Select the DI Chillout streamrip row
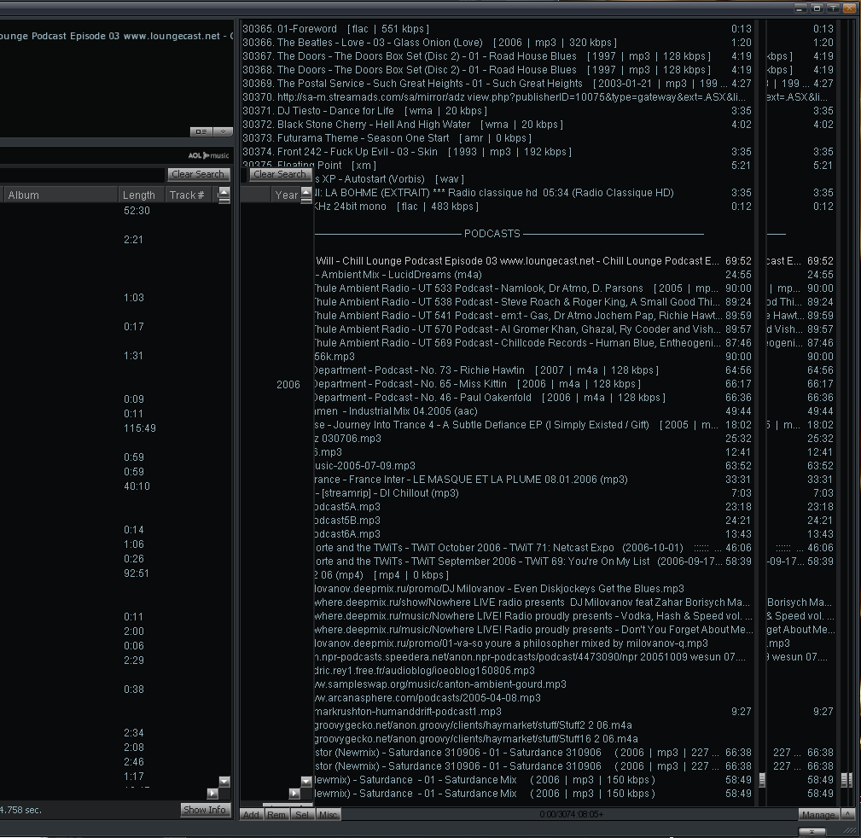This screenshot has height=838, width=861. point(533,493)
